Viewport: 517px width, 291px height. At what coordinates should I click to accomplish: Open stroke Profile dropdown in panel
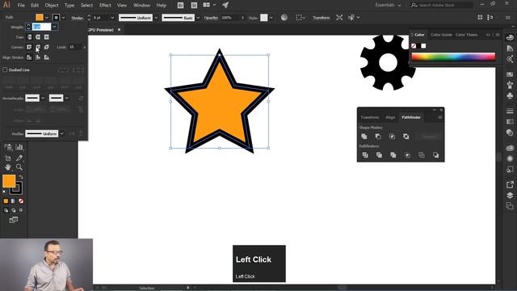tap(61, 133)
